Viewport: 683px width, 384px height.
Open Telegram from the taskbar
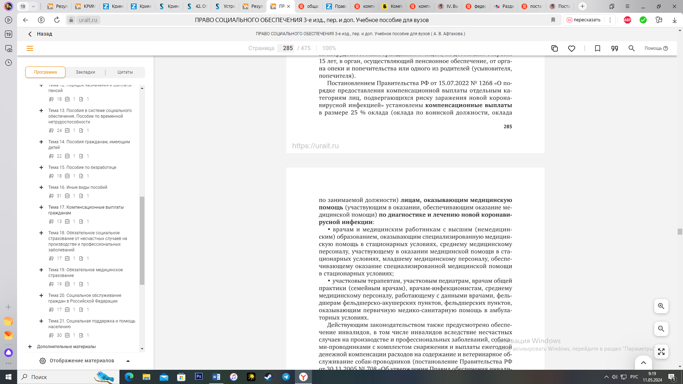pyautogui.click(x=286, y=377)
